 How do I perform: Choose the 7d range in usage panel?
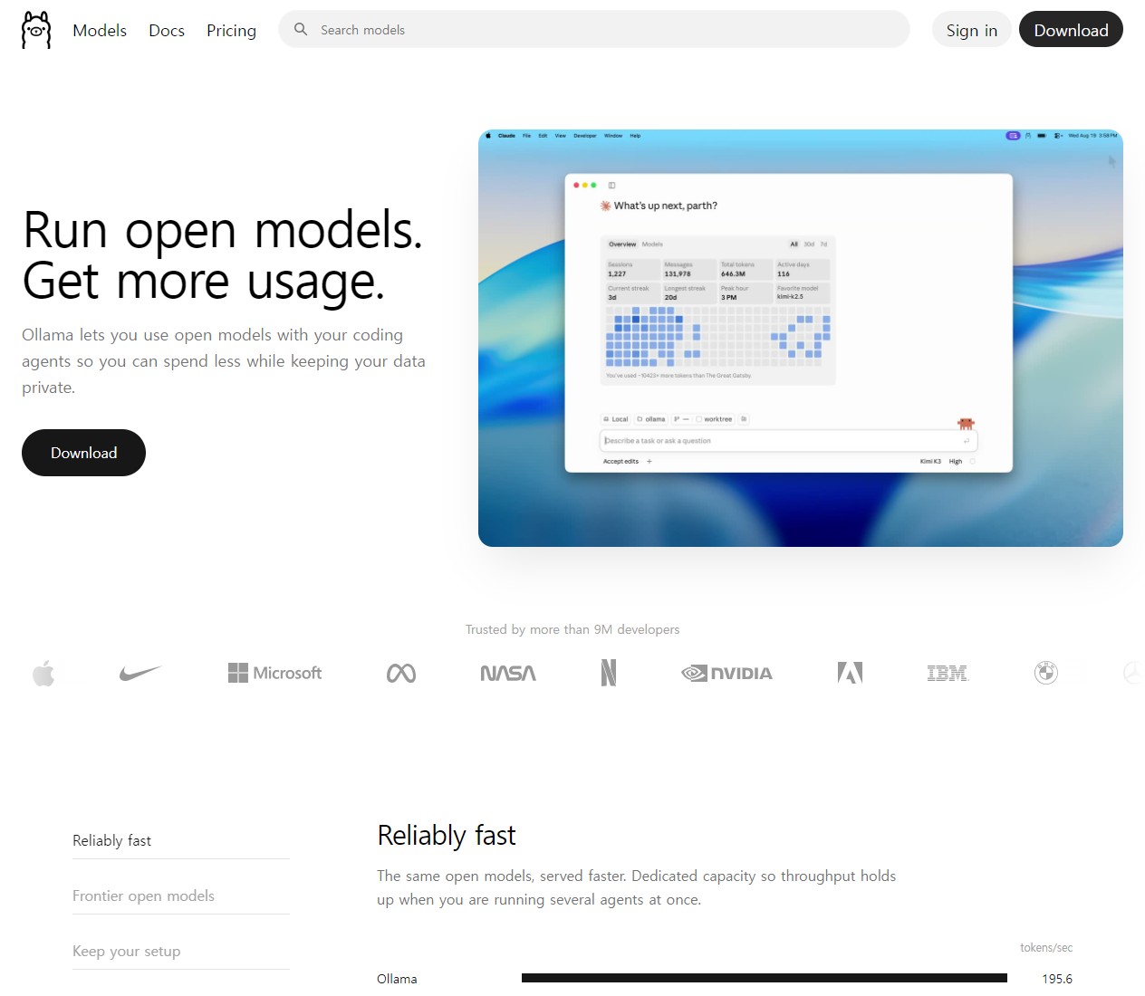pyautogui.click(x=823, y=244)
